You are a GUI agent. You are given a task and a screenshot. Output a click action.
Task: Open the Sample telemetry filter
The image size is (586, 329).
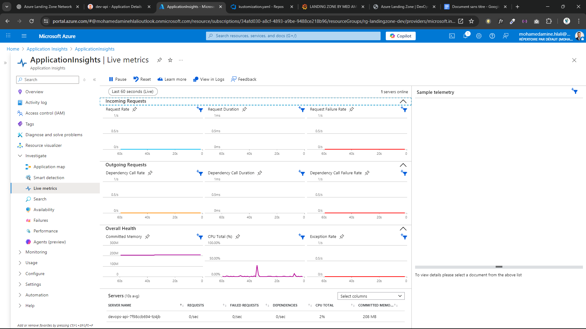click(575, 91)
